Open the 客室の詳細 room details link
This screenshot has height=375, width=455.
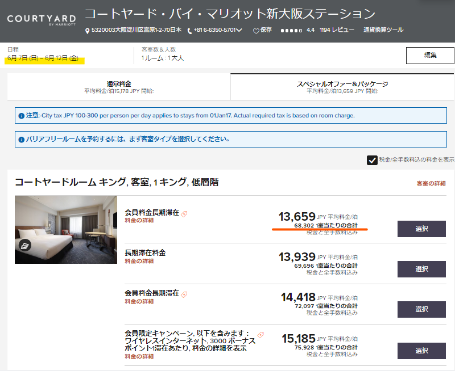[431, 183]
